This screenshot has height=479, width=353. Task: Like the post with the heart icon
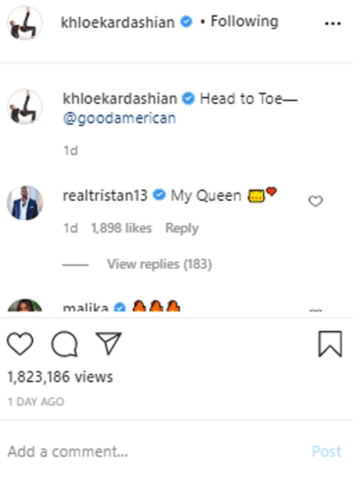click(x=20, y=344)
